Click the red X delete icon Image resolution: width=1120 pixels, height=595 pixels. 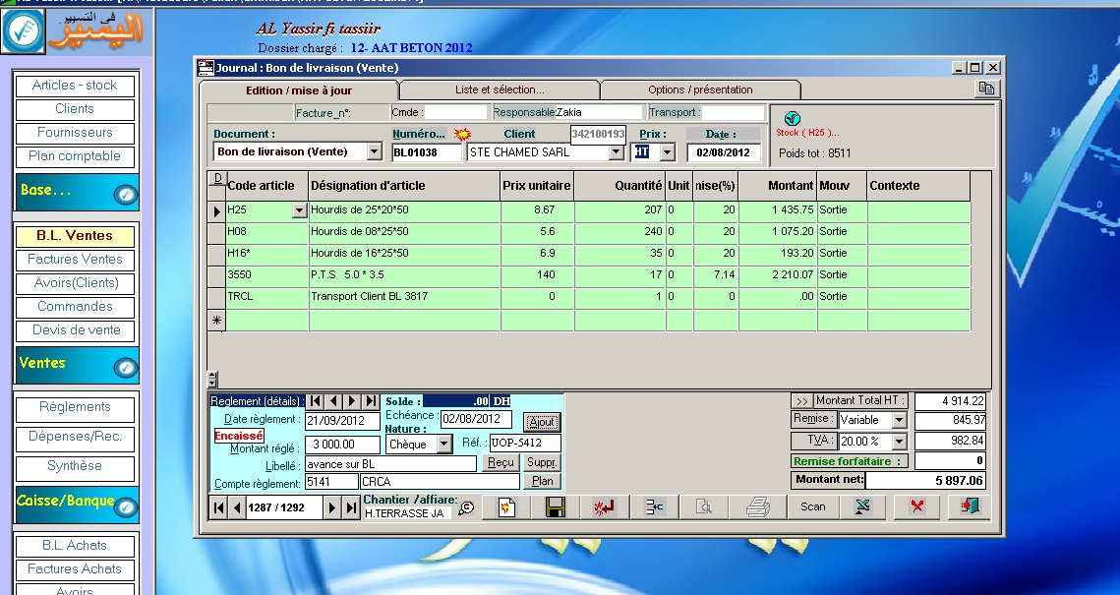[x=917, y=507]
